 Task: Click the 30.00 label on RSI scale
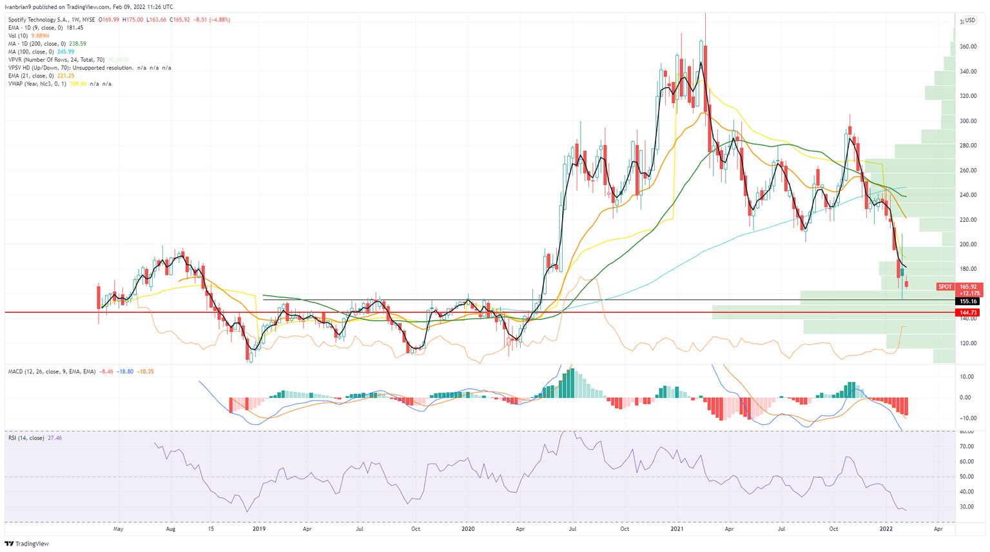pyautogui.click(x=967, y=507)
